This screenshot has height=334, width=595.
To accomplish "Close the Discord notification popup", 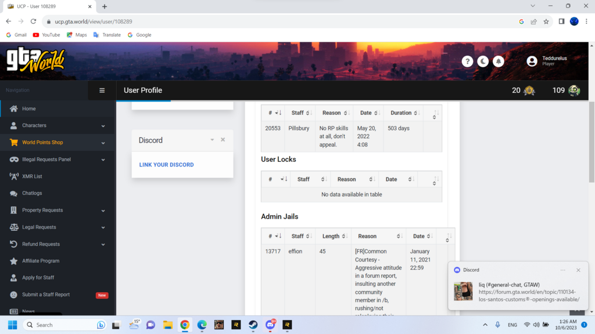I will click(578, 270).
